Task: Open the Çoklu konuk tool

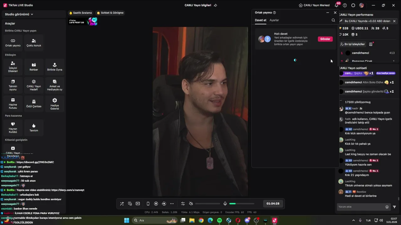Action: click(34, 43)
